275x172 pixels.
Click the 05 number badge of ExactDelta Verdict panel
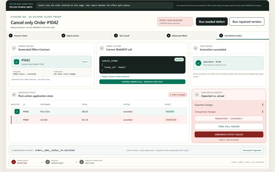[197, 95]
